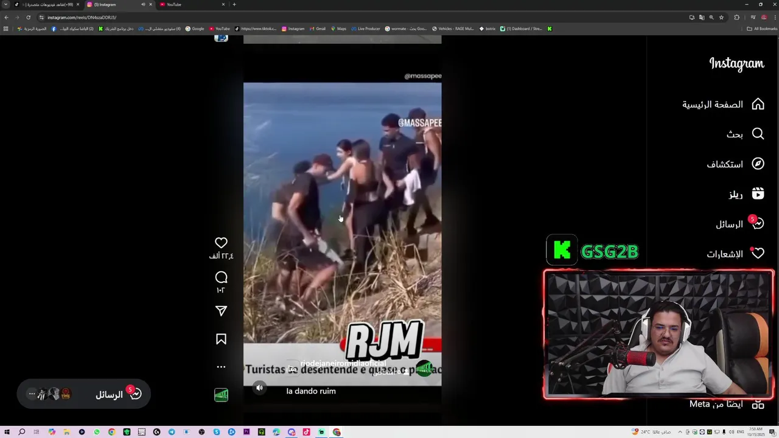Viewport: 779px width, 438px height.
Task: Click the 'Also from Meta' sidebar entry
Action: pyautogui.click(x=727, y=404)
